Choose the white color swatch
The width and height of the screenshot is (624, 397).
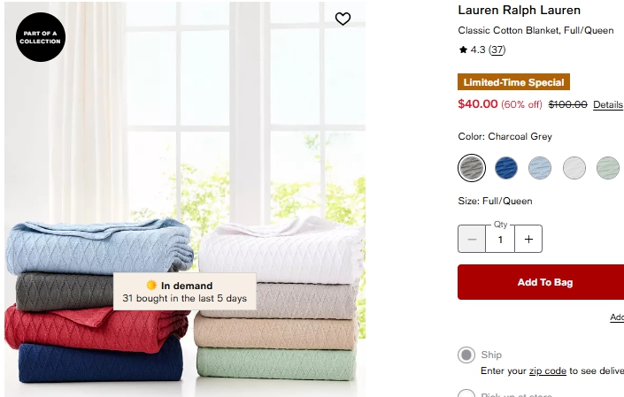(x=574, y=168)
